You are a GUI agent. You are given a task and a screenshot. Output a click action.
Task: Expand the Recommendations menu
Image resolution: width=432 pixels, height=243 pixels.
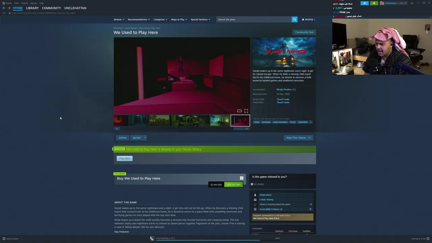(x=139, y=20)
